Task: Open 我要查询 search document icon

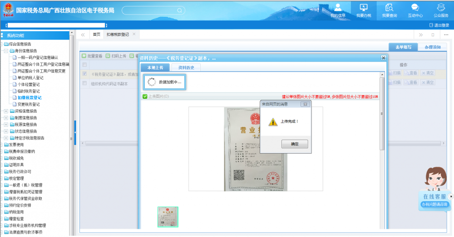Action: [x=389, y=7]
